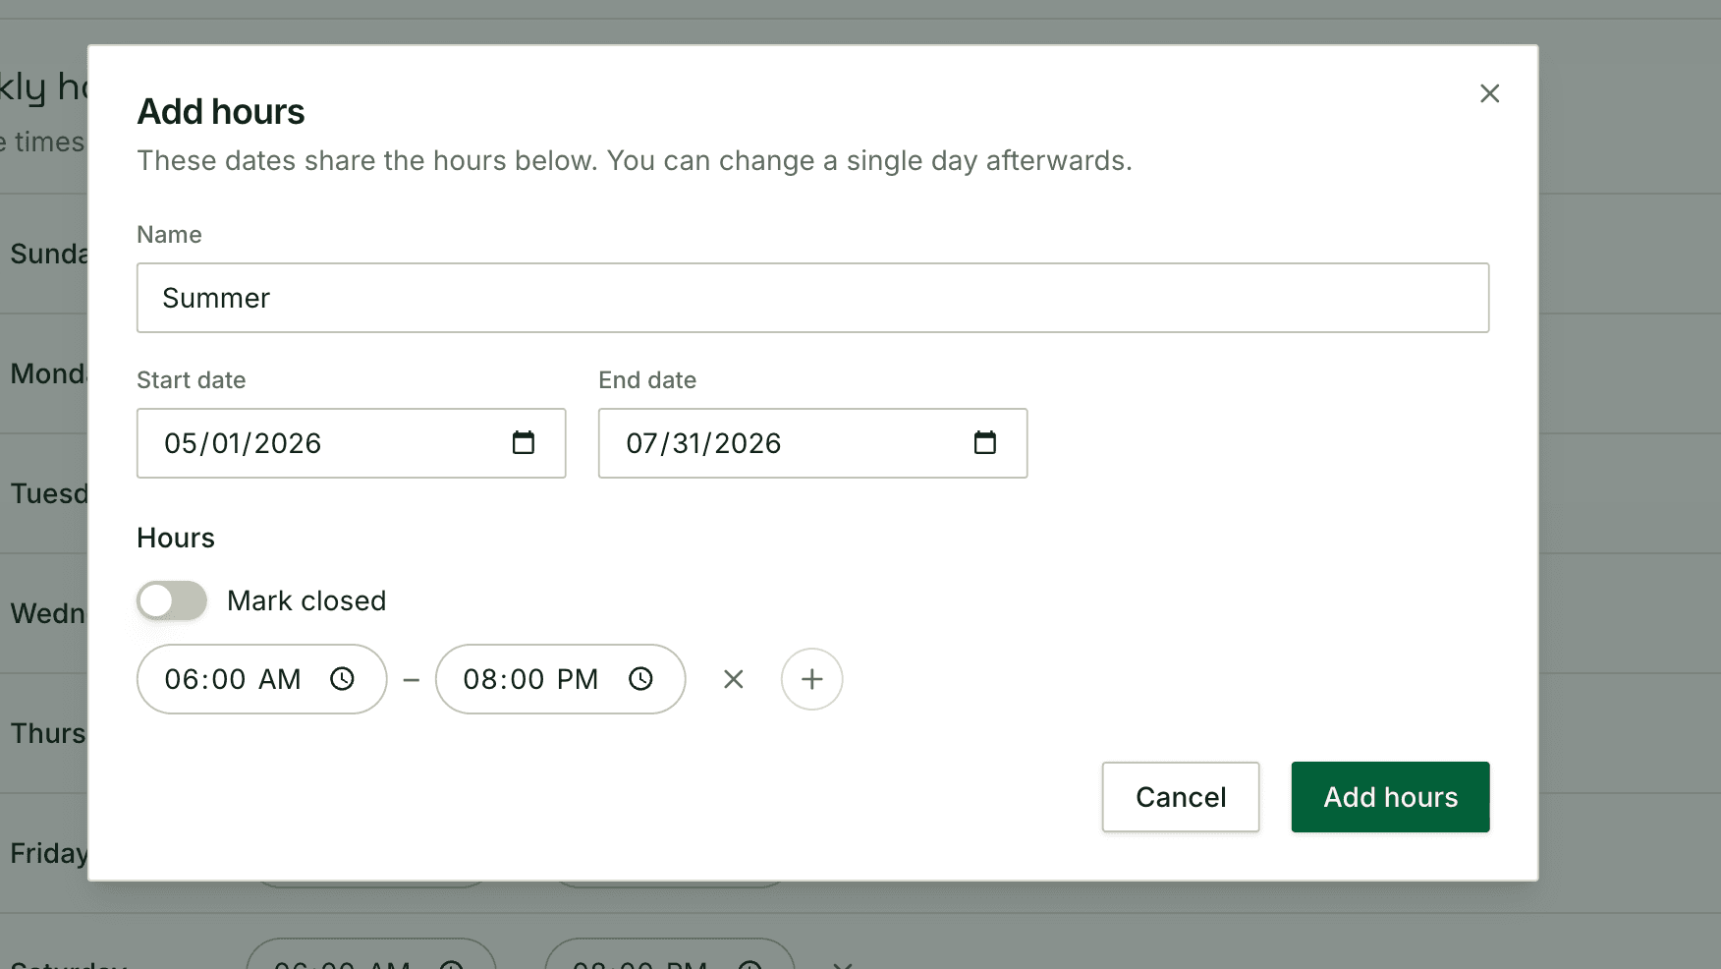Click the Name field containing Summer
The width and height of the screenshot is (1721, 969).
click(812, 298)
